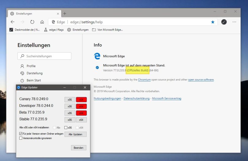Click the red Developer x64 button
This screenshot has height=161, width=248.
click(x=81, y=106)
